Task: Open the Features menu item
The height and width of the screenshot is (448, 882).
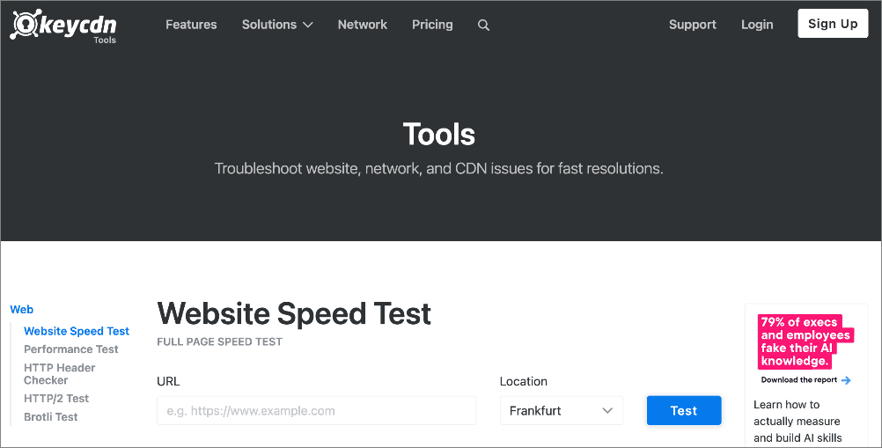Action: point(191,25)
